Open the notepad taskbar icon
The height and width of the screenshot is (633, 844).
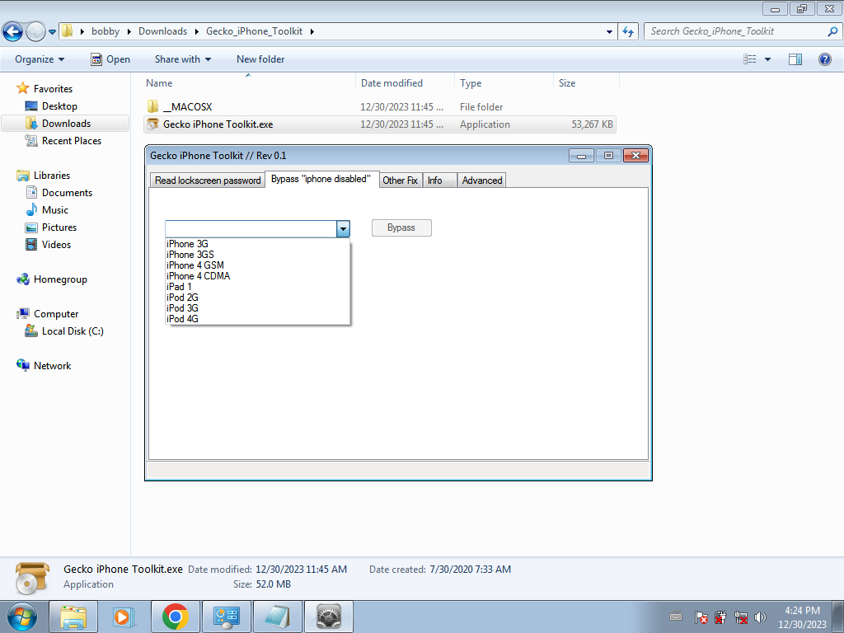277,617
